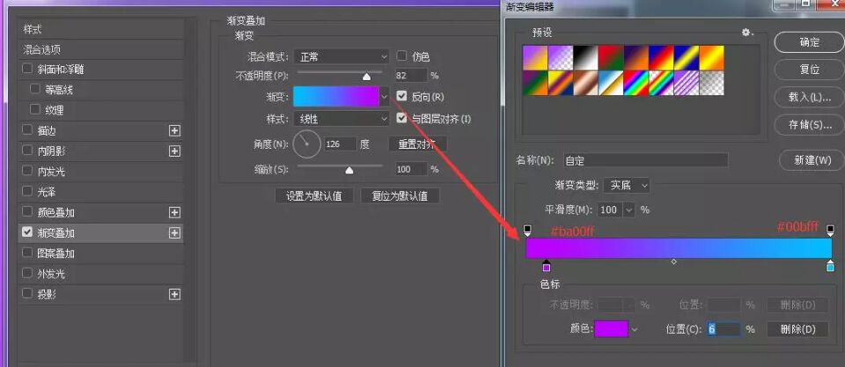845x367 pixels.
Task: Click the gradient midpoint diamond marker
Action: [673, 262]
